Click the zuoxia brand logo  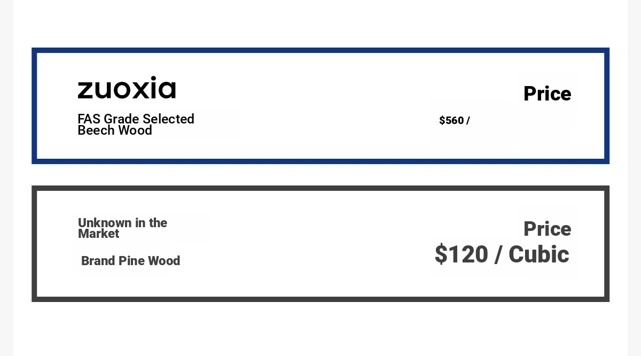coord(127,88)
